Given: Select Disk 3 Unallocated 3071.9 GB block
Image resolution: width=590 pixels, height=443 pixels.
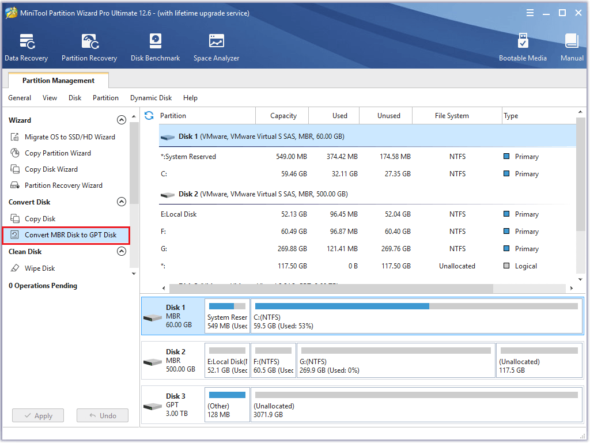Looking at the screenshot, I should tap(417, 404).
